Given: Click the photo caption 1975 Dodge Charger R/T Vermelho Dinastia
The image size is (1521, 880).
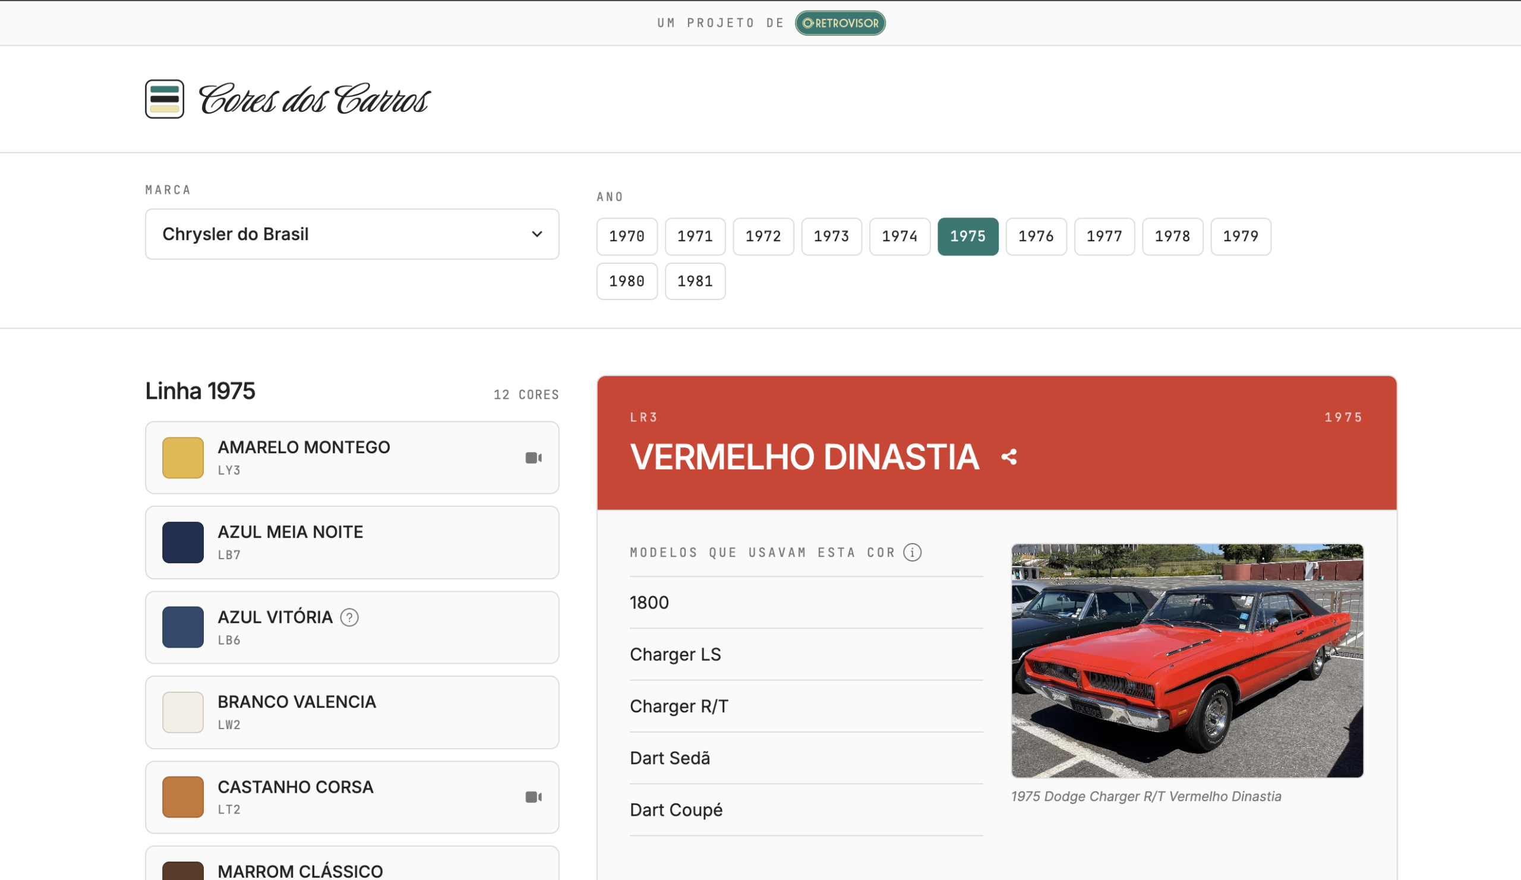Looking at the screenshot, I should click(x=1146, y=797).
